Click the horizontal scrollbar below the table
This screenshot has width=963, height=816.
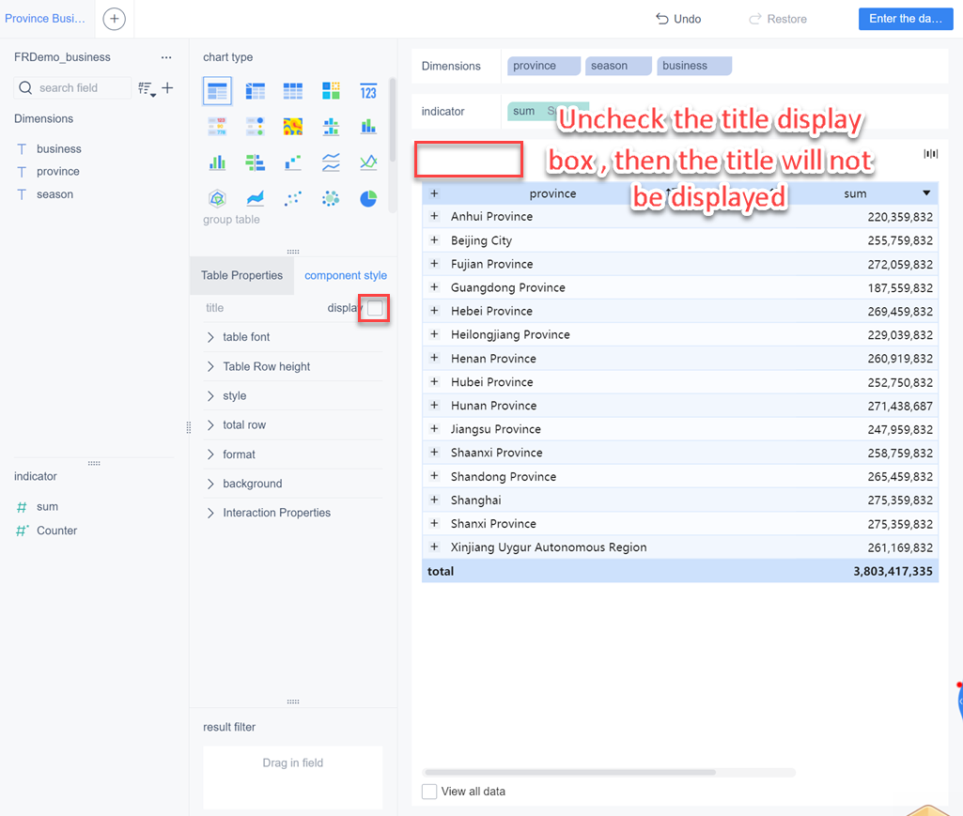569,773
